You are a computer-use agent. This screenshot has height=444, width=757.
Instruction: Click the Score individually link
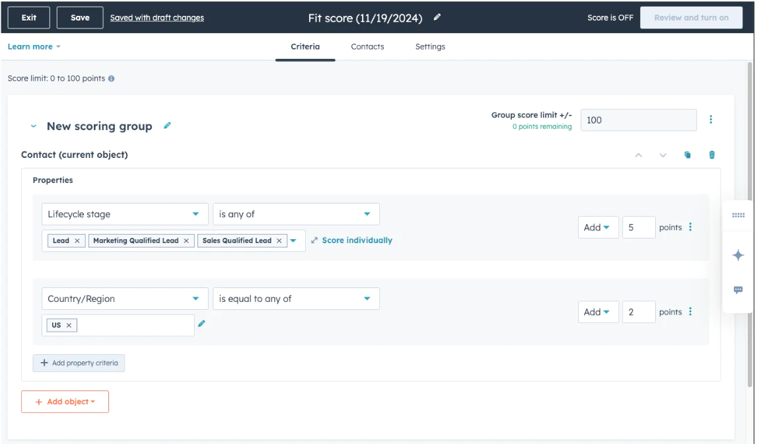(x=355, y=240)
